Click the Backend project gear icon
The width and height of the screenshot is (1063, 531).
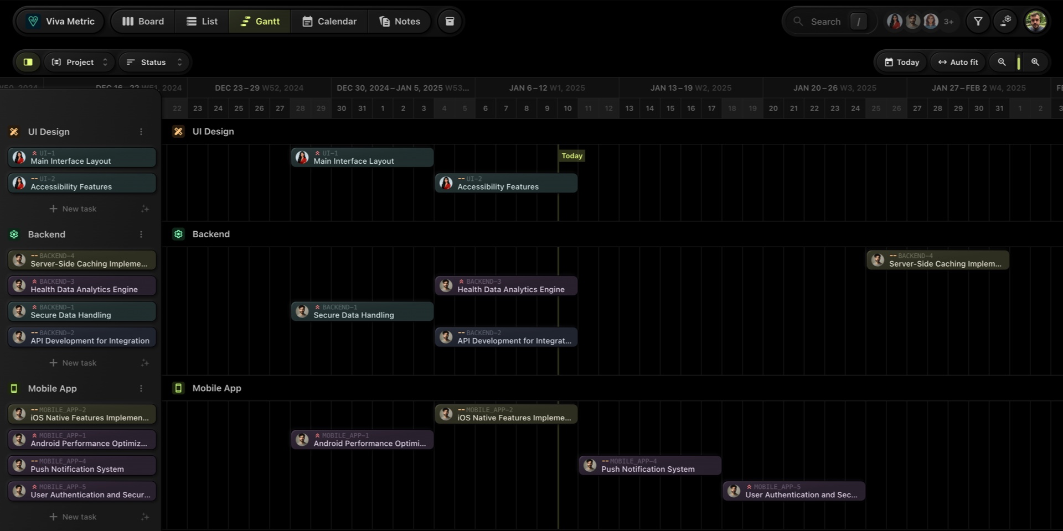(14, 235)
